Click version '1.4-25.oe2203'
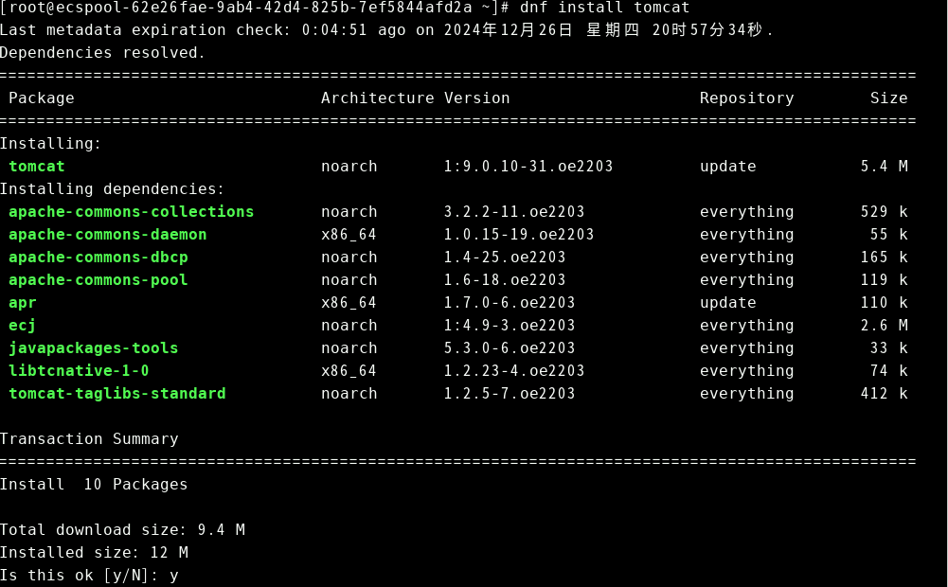Viewport: 948px width, 587px height. click(505, 257)
